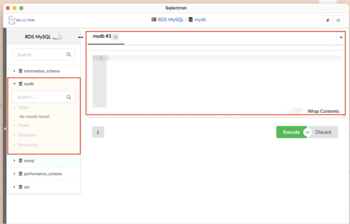Expand the Views section
Screen dimensions: 350x224
(x=15, y=125)
